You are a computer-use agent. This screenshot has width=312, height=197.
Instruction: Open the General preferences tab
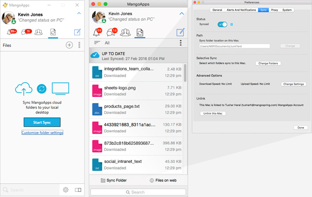coord(217,10)
